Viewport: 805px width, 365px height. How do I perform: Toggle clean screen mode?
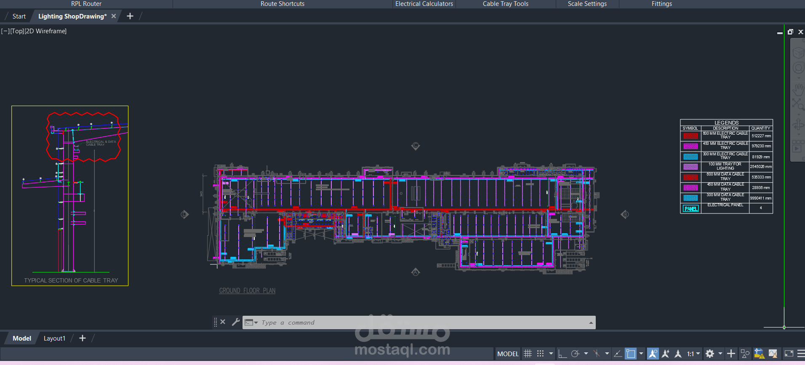[x=789, y=354]
